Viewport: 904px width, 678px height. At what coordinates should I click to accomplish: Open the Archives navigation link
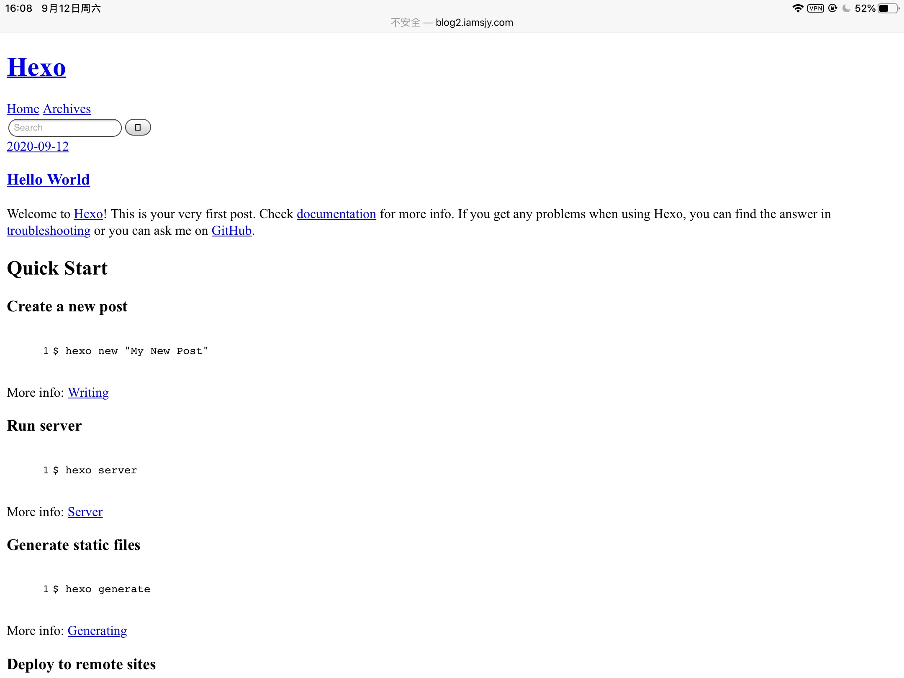[x=67, y=109]
